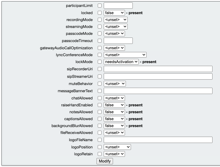Open the streamingMode dropdown
The image size is (220, 167).
(x=116, y=26)
